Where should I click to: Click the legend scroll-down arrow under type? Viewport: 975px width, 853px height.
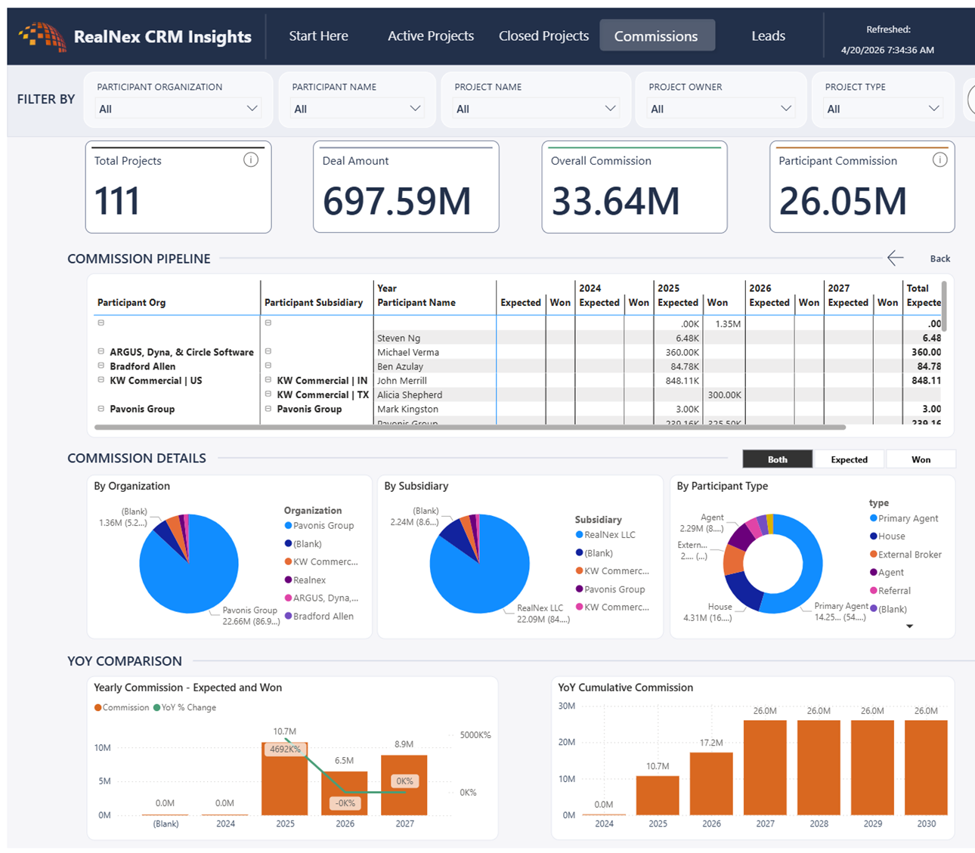click(x=909, y=626)
